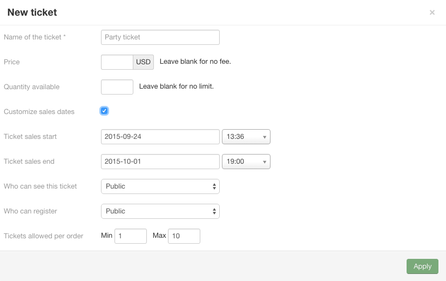Expand the 19:00 end time dropdown

click(x=246, y=162)
